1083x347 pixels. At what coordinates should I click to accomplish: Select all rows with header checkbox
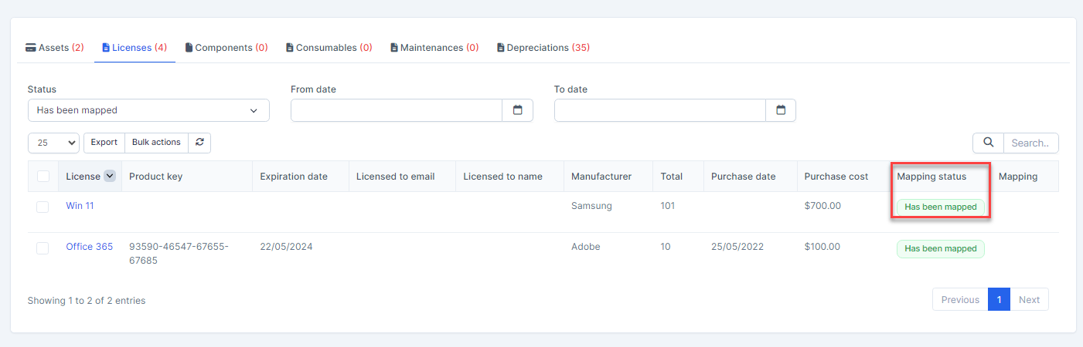click(x=43, y=177)
